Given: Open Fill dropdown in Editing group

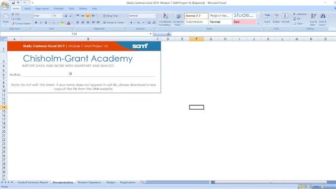Looking at the screenshot, I should [298, 19].
